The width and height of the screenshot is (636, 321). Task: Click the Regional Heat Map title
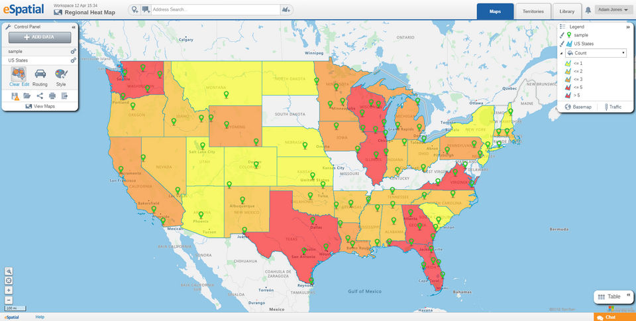tap(89, 13)
